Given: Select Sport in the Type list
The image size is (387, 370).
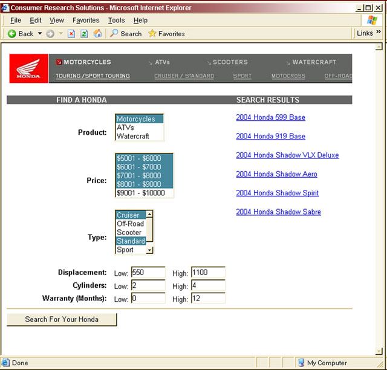Looking at the screenshot, I should pos(131,250).
